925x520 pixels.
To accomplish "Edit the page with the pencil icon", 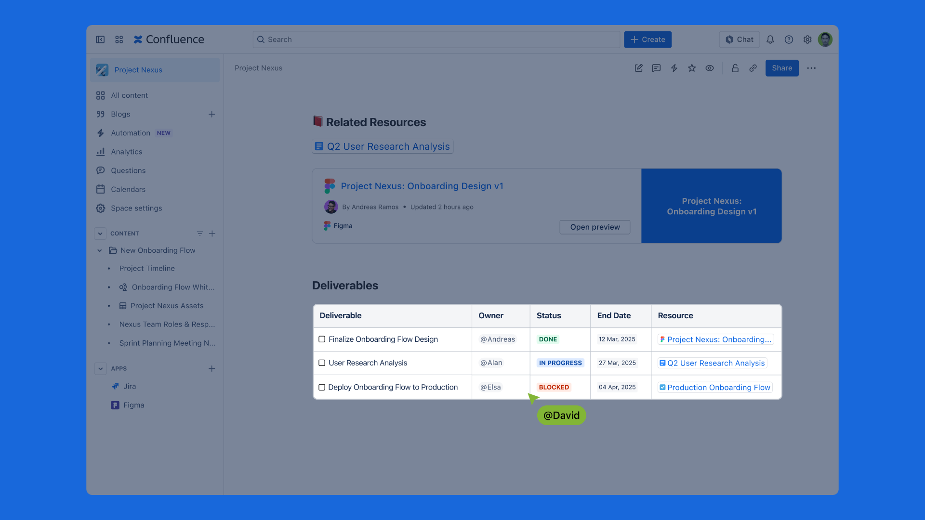I will pos(638,68).
